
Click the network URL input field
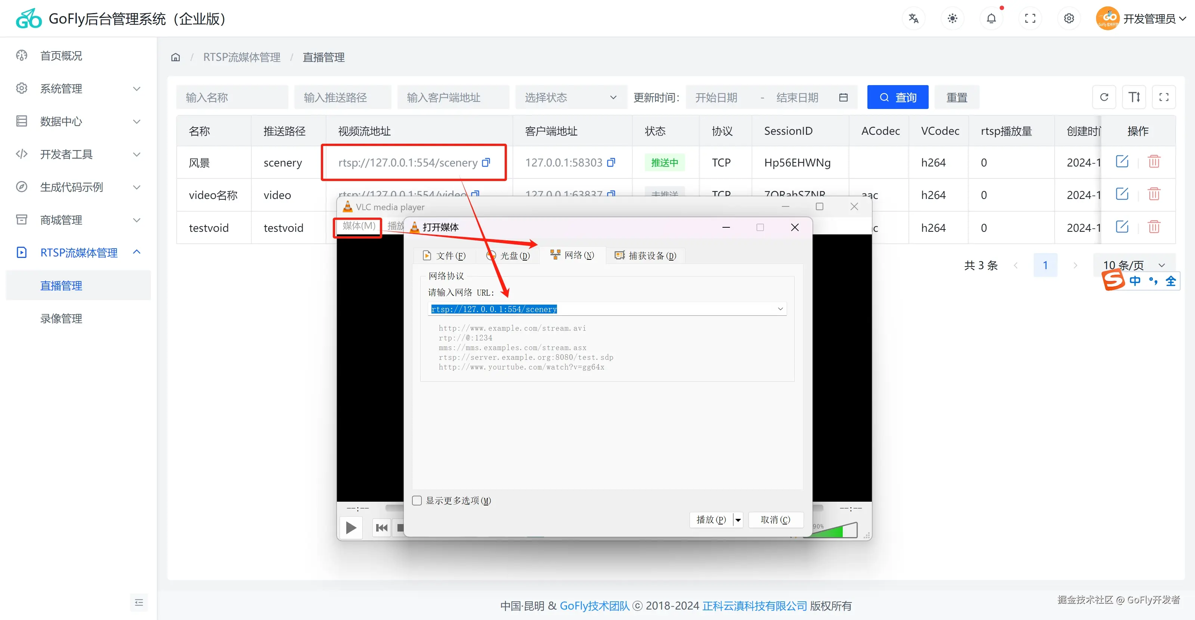[x=603, y=309]
